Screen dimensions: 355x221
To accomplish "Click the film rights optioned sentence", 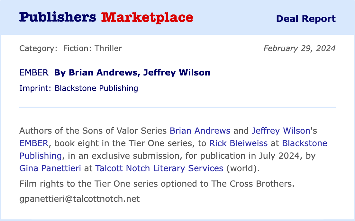I will pos(157,184).
